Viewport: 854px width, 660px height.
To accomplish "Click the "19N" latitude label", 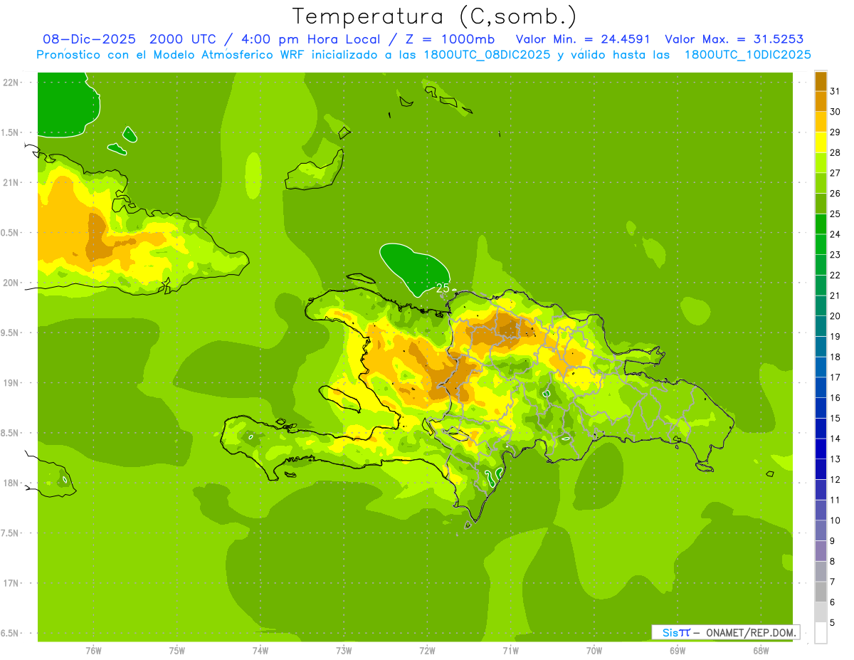I will (x=11, y=383).
